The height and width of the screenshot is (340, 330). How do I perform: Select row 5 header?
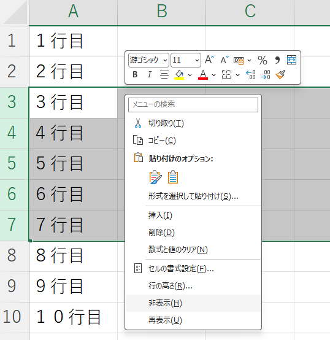(14, 164)
